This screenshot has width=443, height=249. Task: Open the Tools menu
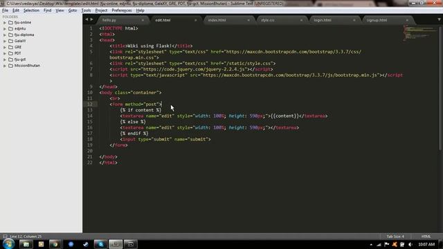point(86,10)
